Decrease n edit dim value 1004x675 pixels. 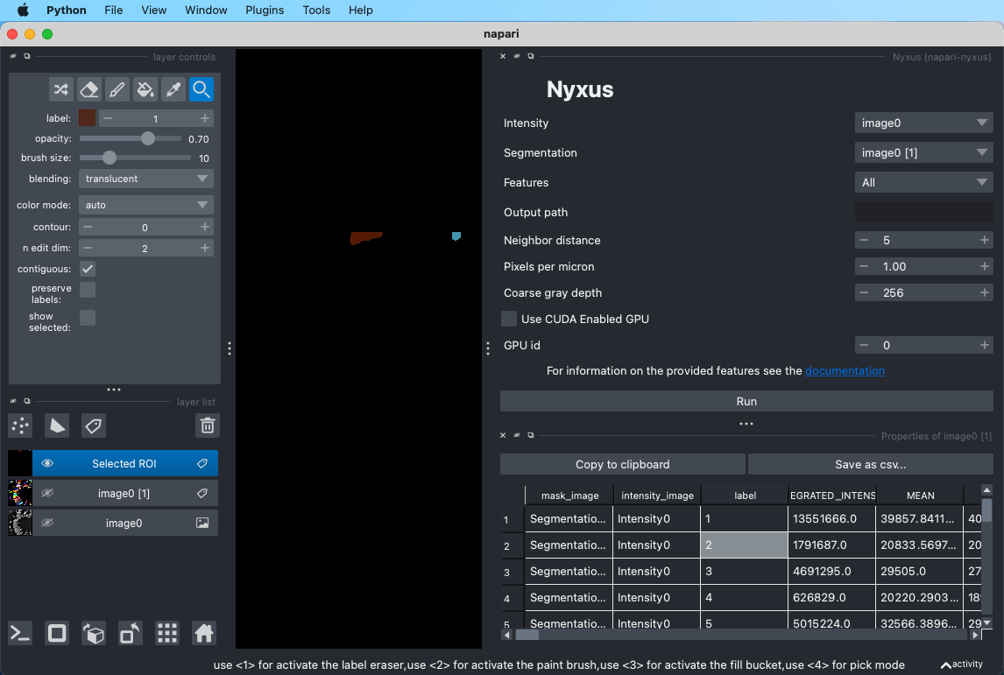tap(88, 249)
